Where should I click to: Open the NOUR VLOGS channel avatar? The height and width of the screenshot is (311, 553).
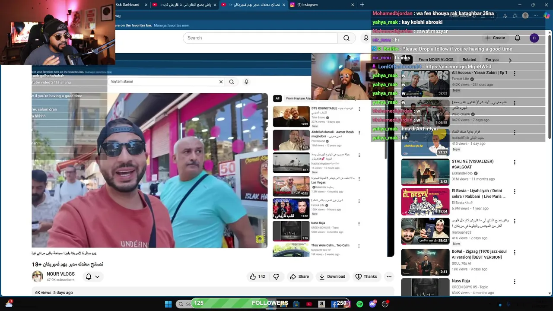[x=38, y=276]
